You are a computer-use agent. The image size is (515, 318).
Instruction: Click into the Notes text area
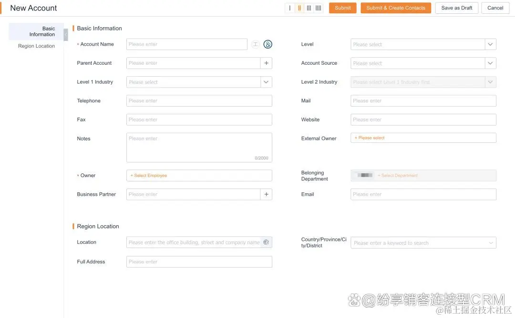pos(199,148)
